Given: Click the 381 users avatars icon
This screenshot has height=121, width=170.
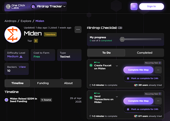Looking at the screenshot, I should [136, 85].
